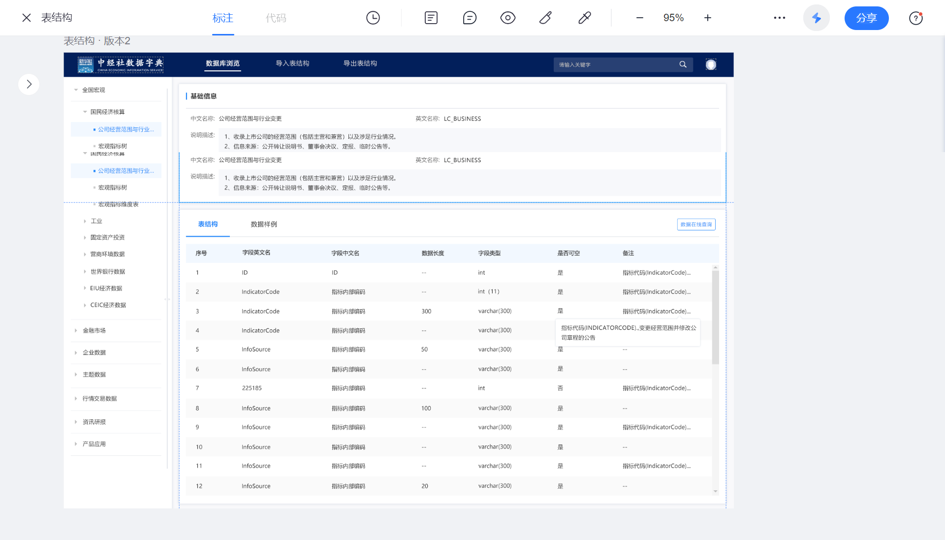Switch to the 代码 tab
945x540 pixels.
[x=276, y=18]
